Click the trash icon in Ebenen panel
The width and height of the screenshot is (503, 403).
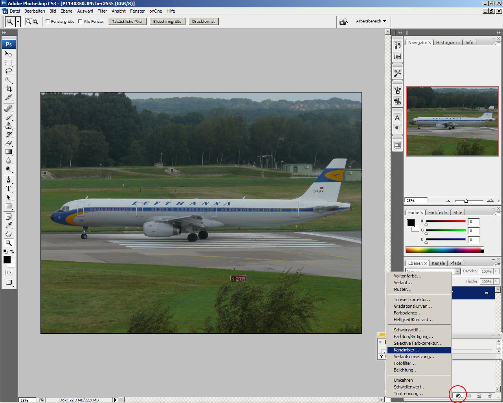pyautogui.click(x=490, y=396)
